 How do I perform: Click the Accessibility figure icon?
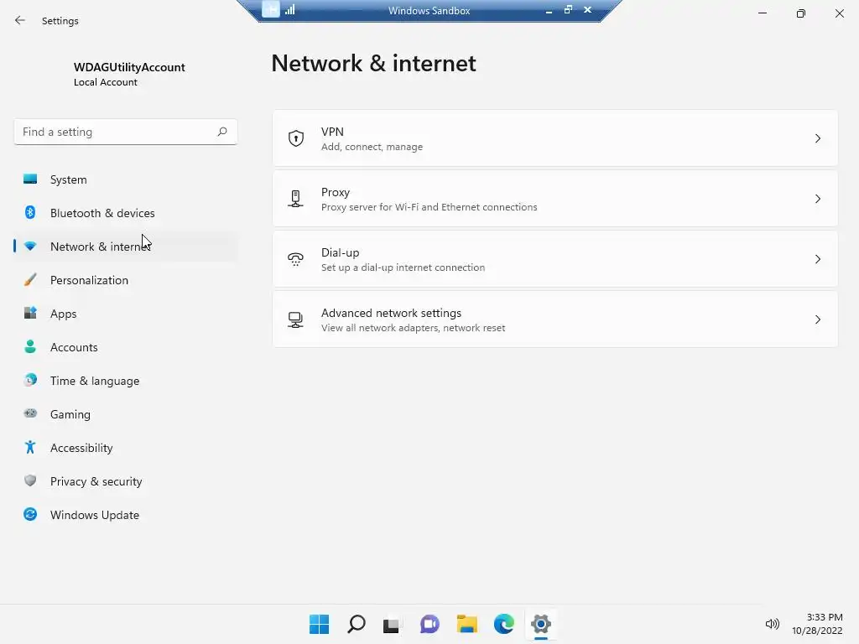pyautogui.click(x=30, y=448)
